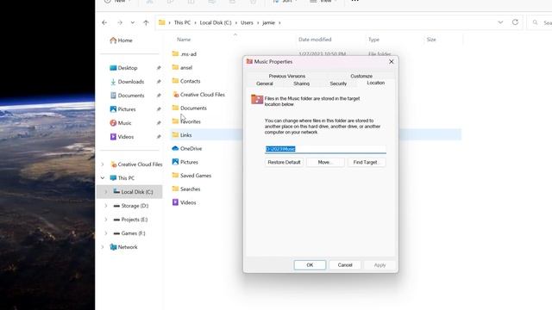The width and height of the screenshot is (552, 310).
Task: Click the Back navigation arrow
Action: (104, 22)
